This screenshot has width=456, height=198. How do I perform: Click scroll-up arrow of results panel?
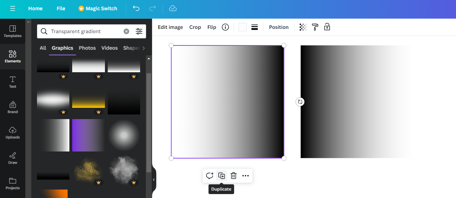[149, 58]
